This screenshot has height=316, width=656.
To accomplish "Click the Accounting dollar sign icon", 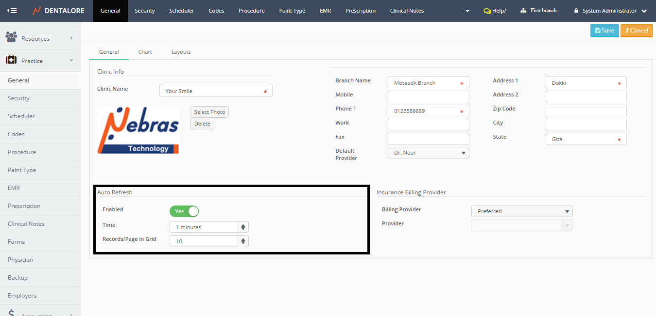I will tap(12, 313).
